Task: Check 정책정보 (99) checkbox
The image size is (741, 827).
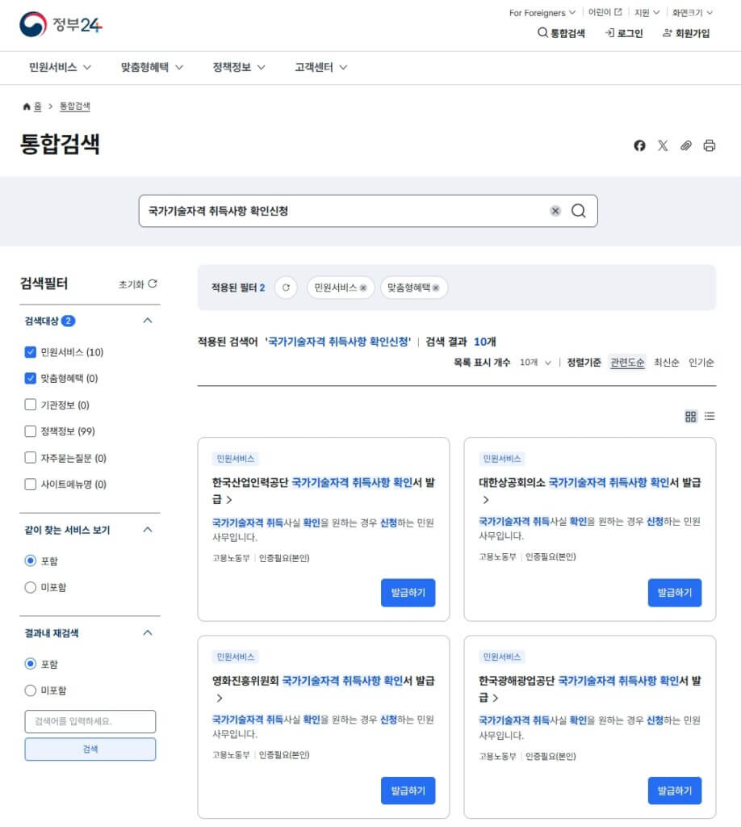Action: (x=31, y=431)
